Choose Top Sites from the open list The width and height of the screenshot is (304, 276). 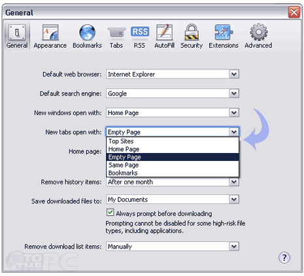point(173,141)
